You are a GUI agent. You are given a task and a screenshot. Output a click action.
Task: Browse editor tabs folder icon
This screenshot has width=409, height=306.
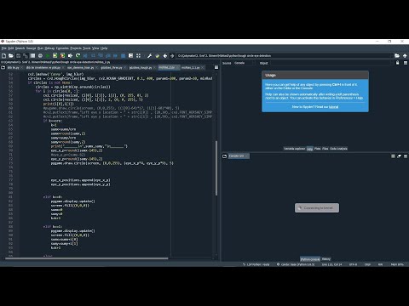[3, 67]
